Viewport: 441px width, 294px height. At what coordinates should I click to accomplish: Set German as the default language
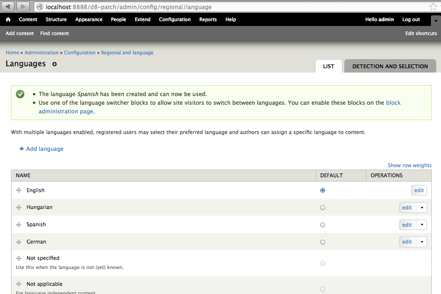click(x=323, y=242)
